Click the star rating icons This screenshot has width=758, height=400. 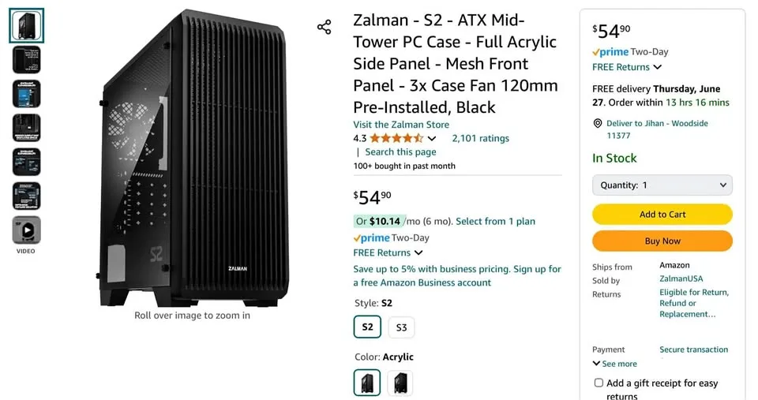pyautogui.click(x=396, y=138)
